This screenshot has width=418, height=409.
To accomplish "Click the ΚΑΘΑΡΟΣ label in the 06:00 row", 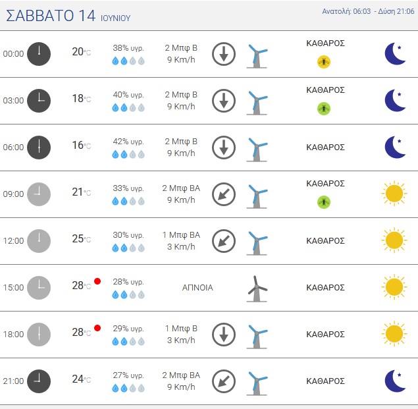I will tap(325, 148).
